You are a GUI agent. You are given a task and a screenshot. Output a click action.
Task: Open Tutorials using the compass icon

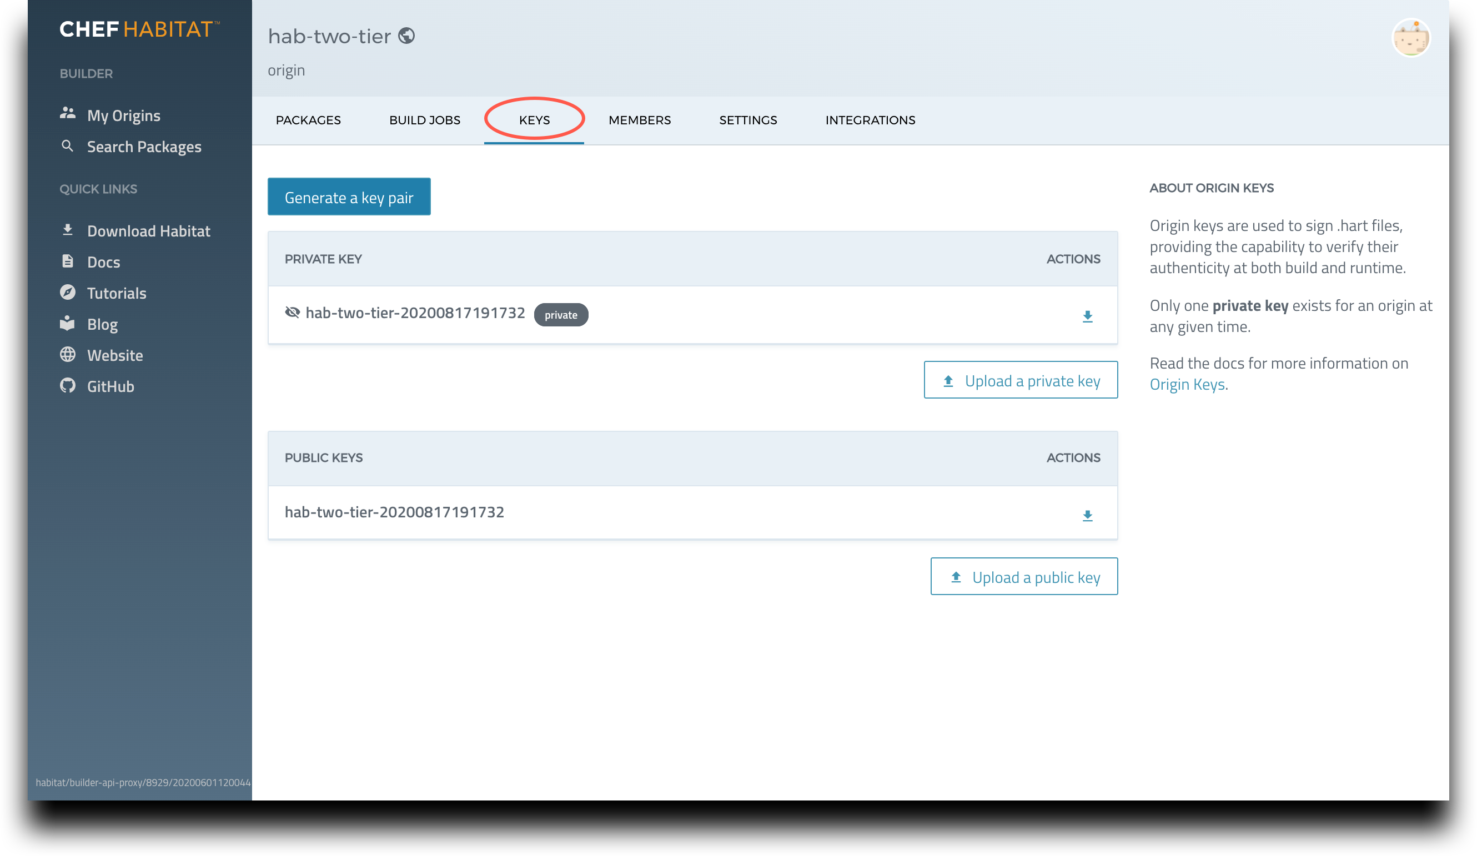pyautogui.click(x=67, y=293)
